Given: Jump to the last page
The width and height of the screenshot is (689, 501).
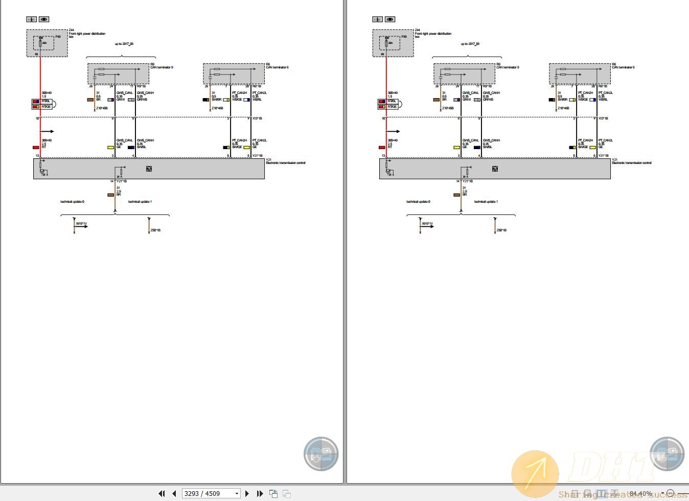Looking at the screenshot, I should (260, 493).
